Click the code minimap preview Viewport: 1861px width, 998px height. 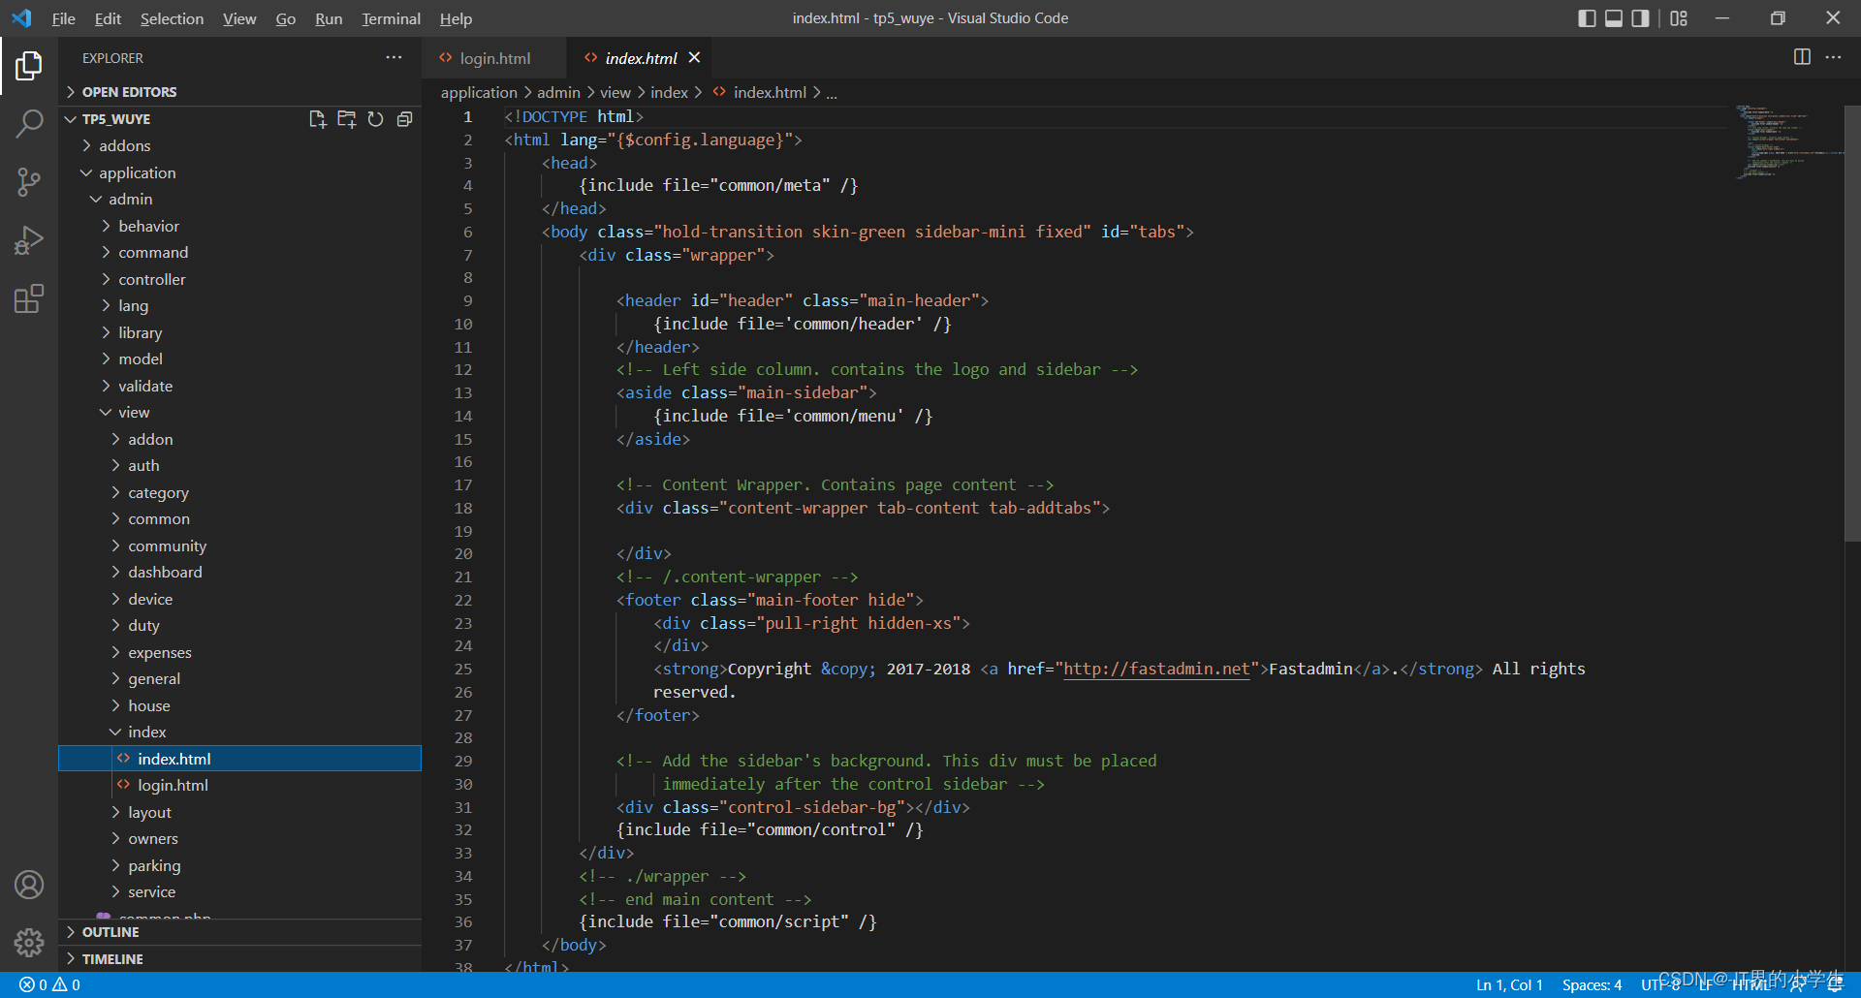tap(1788, 142)
